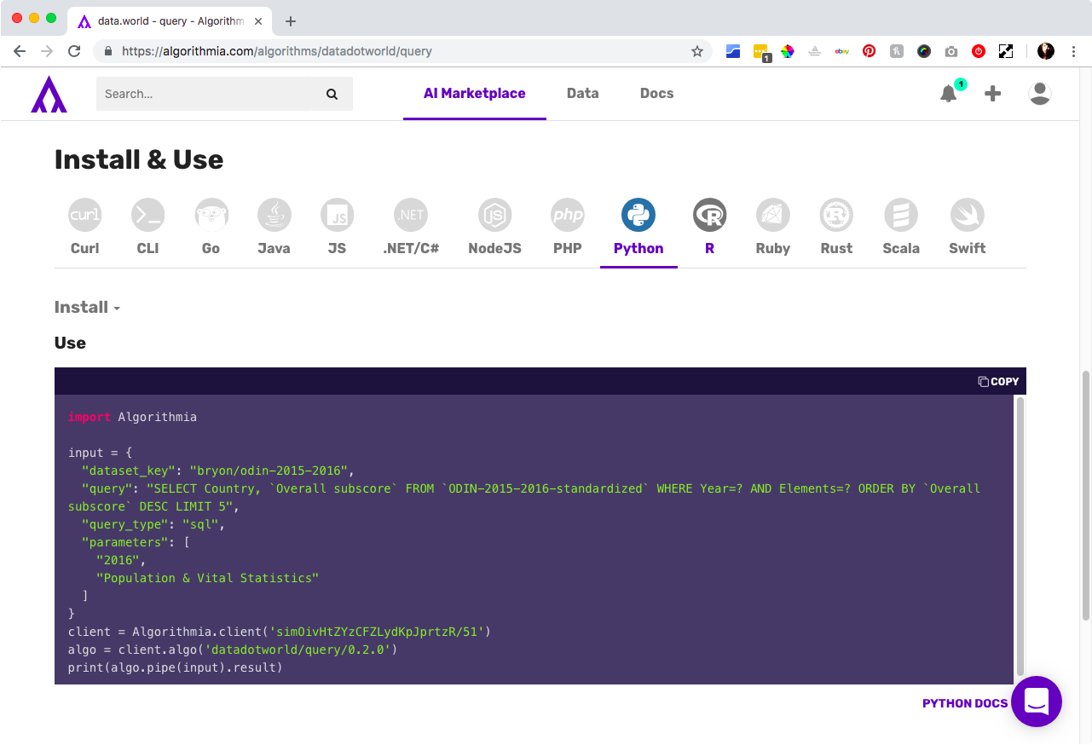Click the Chrome profile avatar

point(1046,51)
